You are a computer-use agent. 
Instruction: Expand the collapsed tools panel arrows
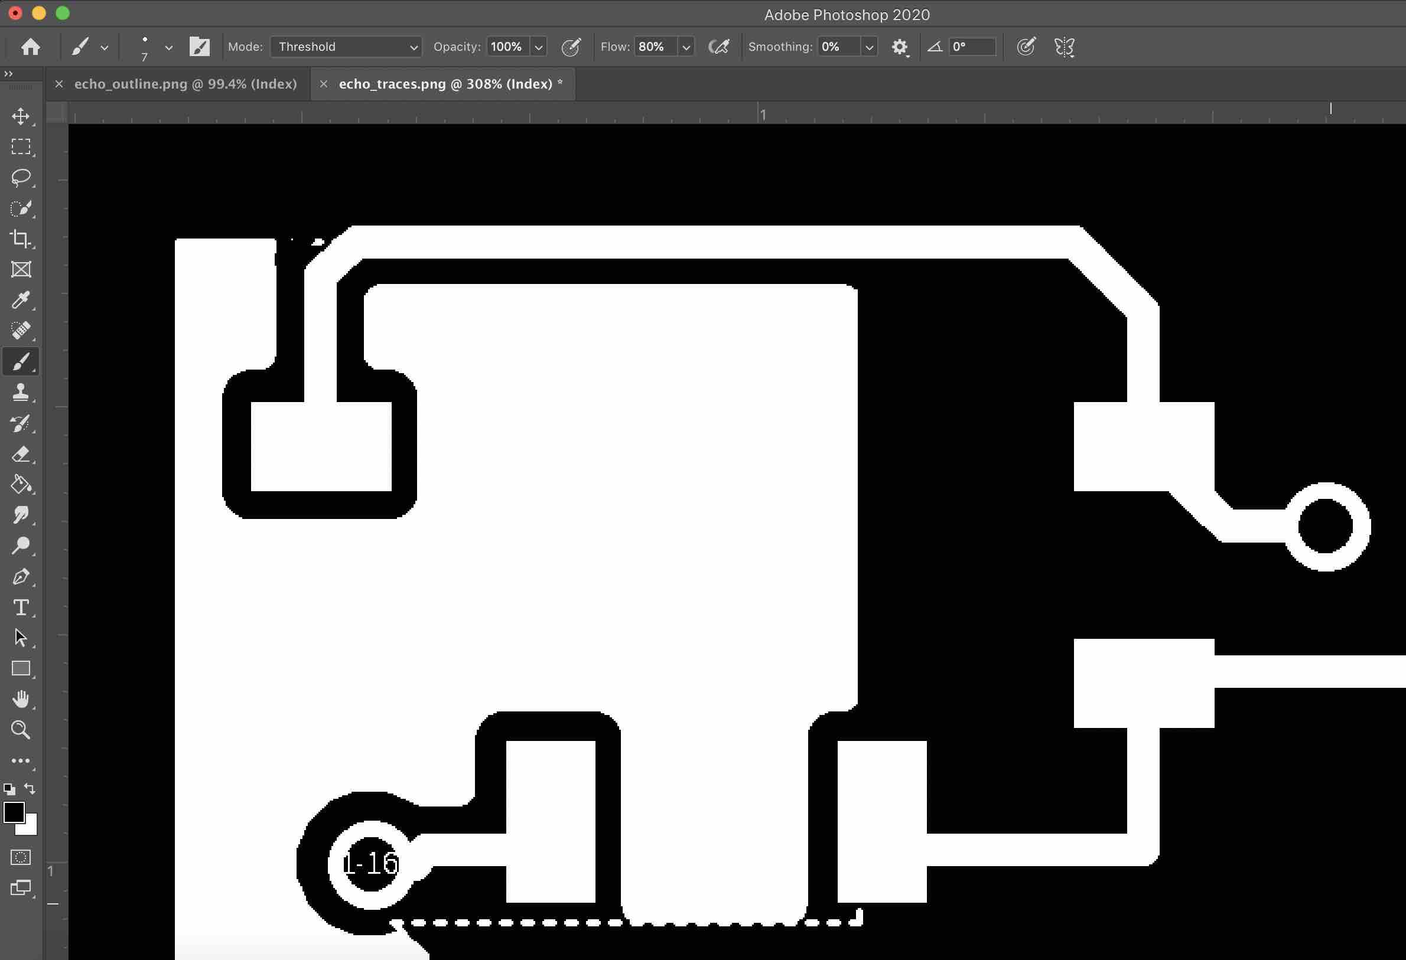click(8, 74)
